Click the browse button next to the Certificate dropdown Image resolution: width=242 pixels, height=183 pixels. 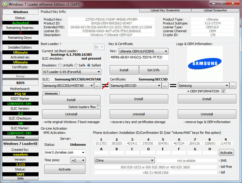(165, 86)
